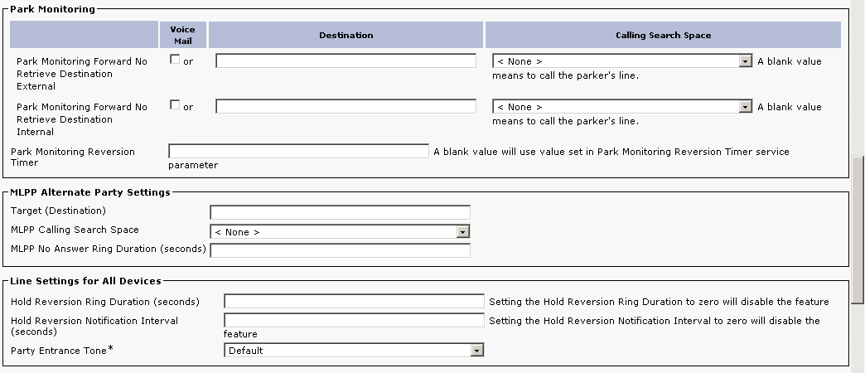Click the Hold Reversion Notification Interval field
Screen dimensions: 865x373
click(x=354, y=320)
